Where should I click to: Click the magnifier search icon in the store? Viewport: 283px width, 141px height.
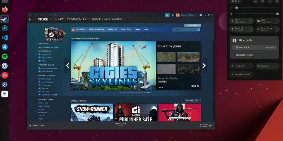point(198,29)
